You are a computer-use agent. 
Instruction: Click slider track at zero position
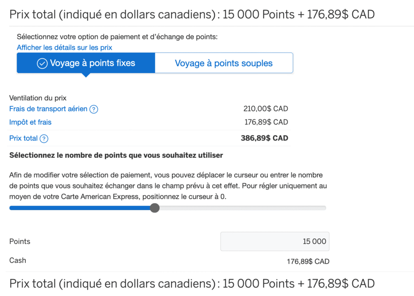tap(11, 207)
